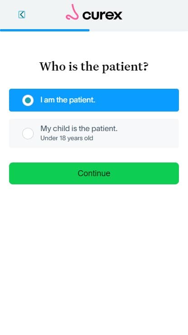Viewport: 188px width, 335px height.
Task: Click the curex wordmark in header
Action: pyautogui.click(x=102, y=15)
